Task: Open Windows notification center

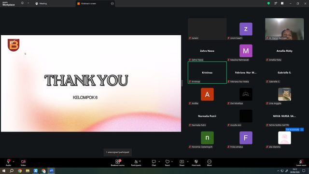Action: (x=304, y=171)
